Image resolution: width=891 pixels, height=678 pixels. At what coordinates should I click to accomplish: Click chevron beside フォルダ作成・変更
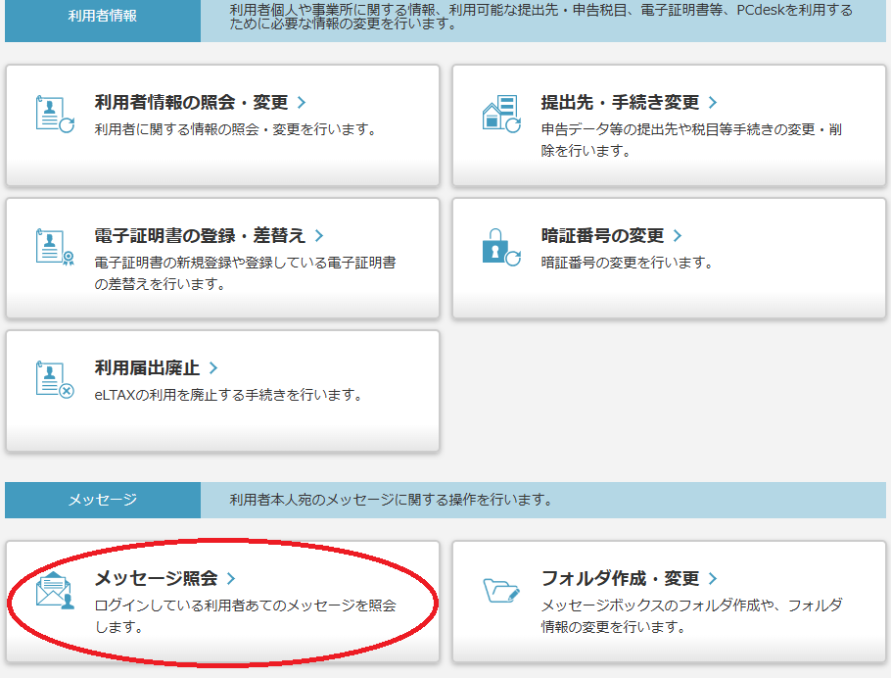tap(713, 578)
